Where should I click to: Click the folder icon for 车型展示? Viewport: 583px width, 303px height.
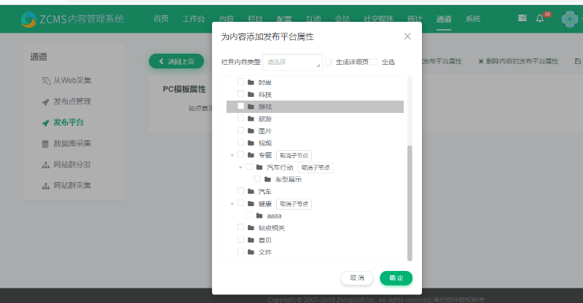click(x=267, y=180)
